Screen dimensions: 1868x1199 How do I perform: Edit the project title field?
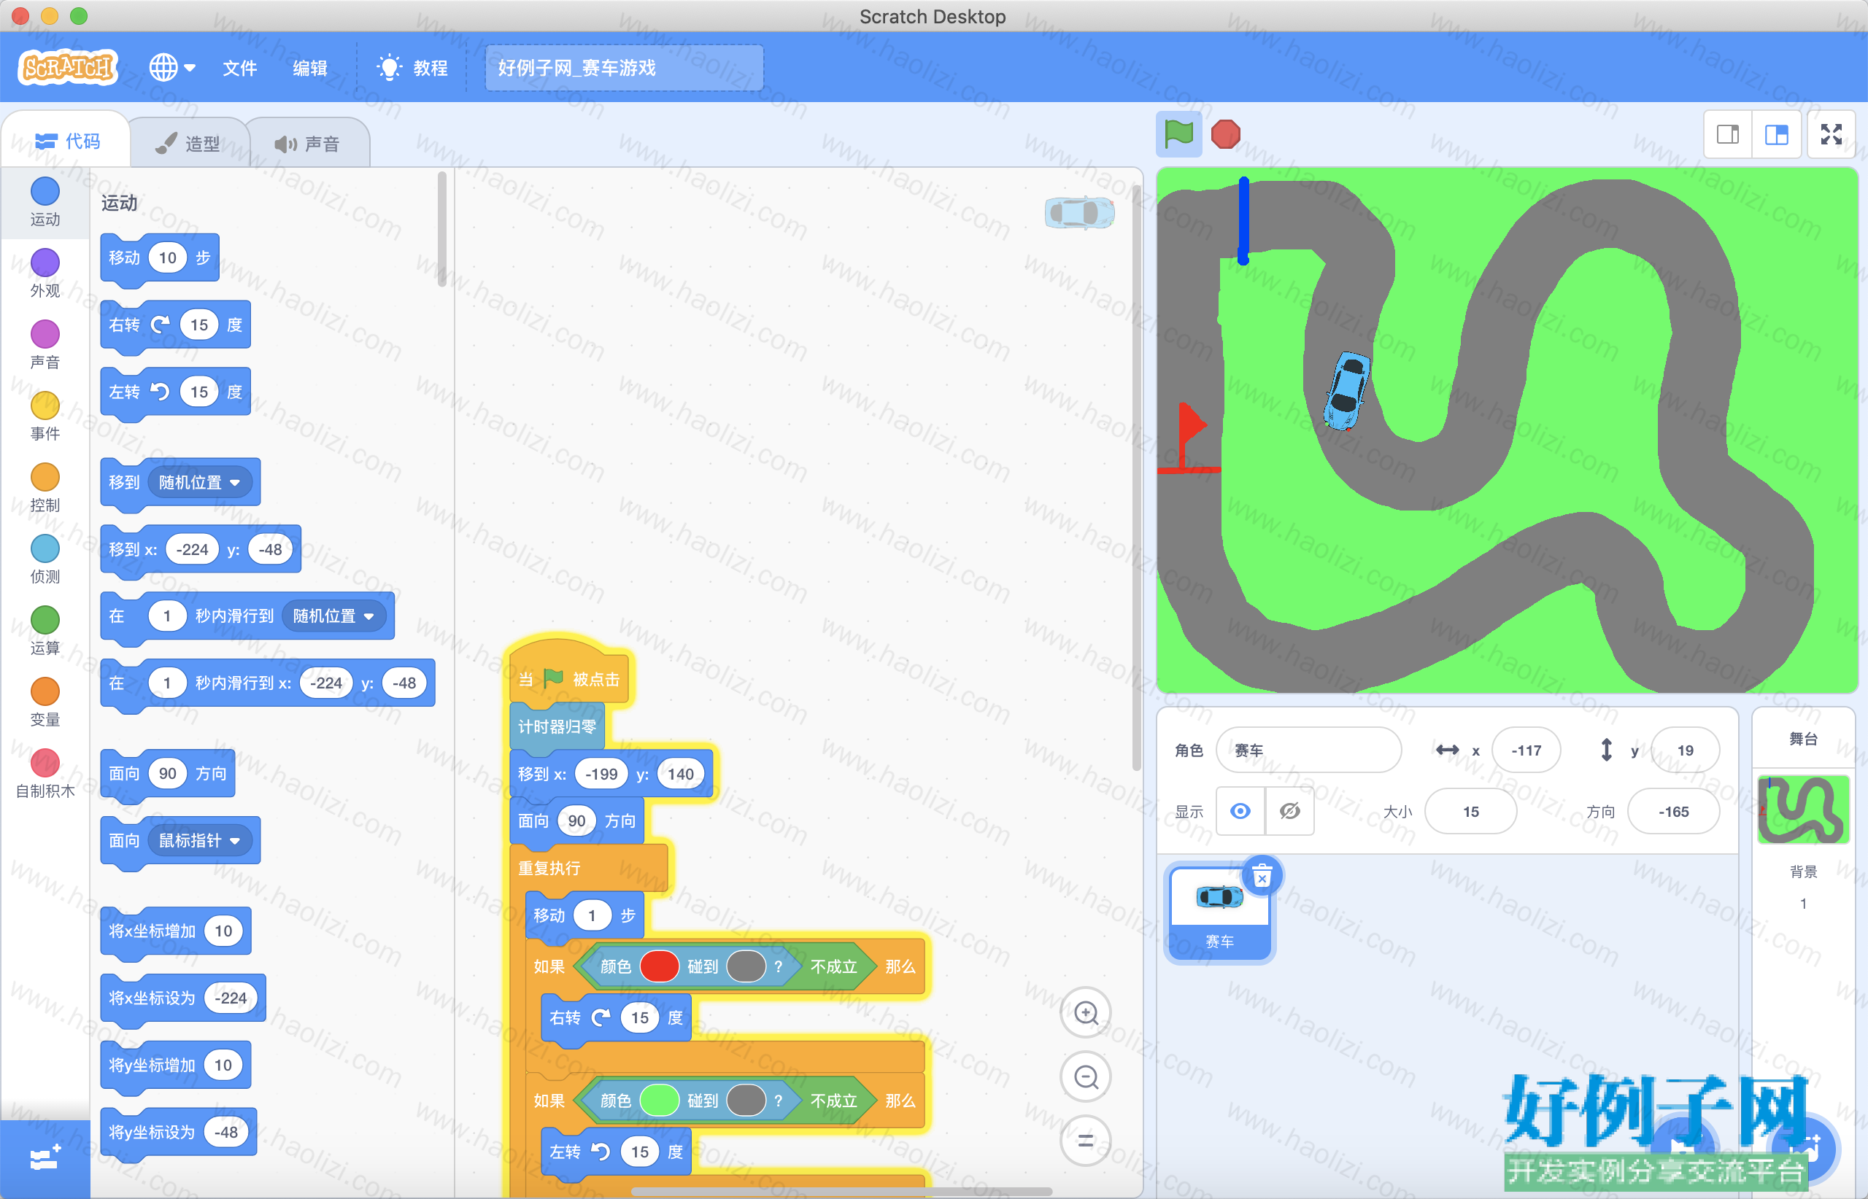pyautogui.click(x=624, y=68)
